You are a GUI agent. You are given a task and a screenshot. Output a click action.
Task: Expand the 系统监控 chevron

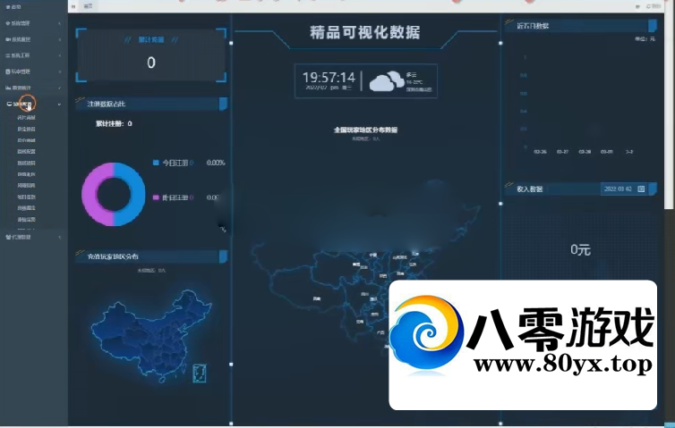(x=59, y=39)
